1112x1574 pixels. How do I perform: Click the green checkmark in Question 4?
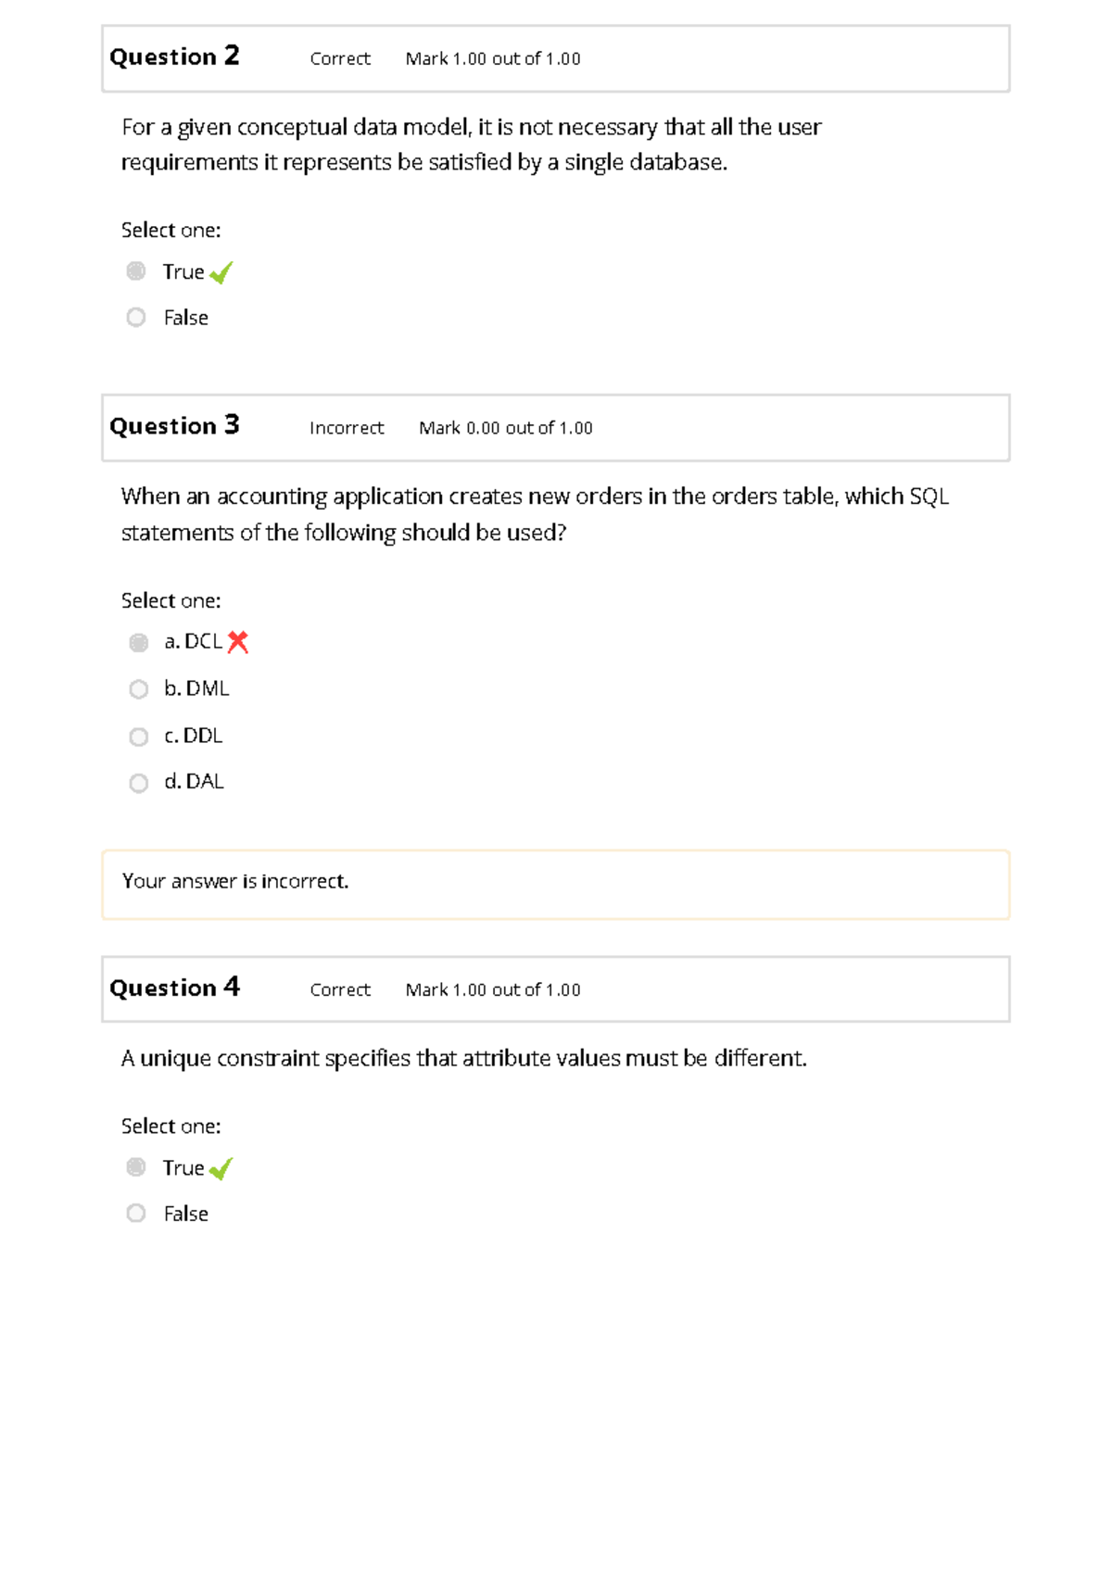tap(221, 1168)
